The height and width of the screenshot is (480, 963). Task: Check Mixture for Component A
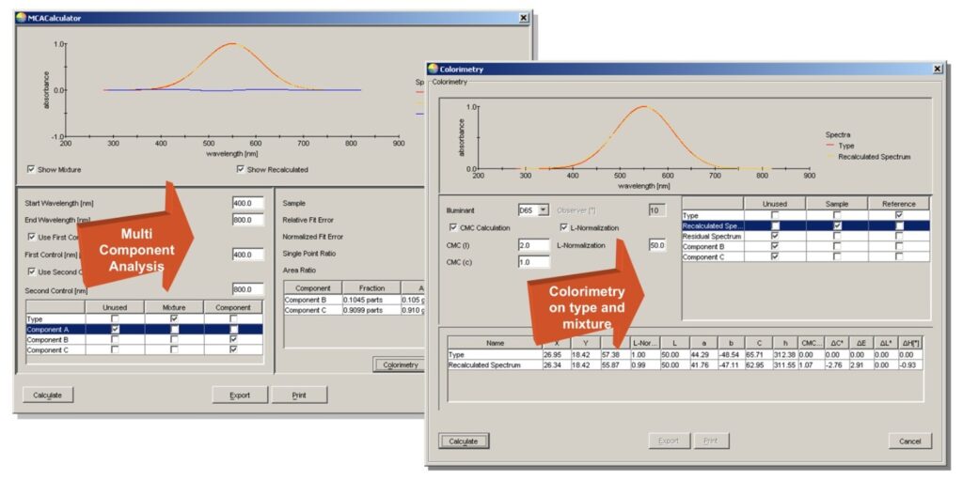[174, 330]
